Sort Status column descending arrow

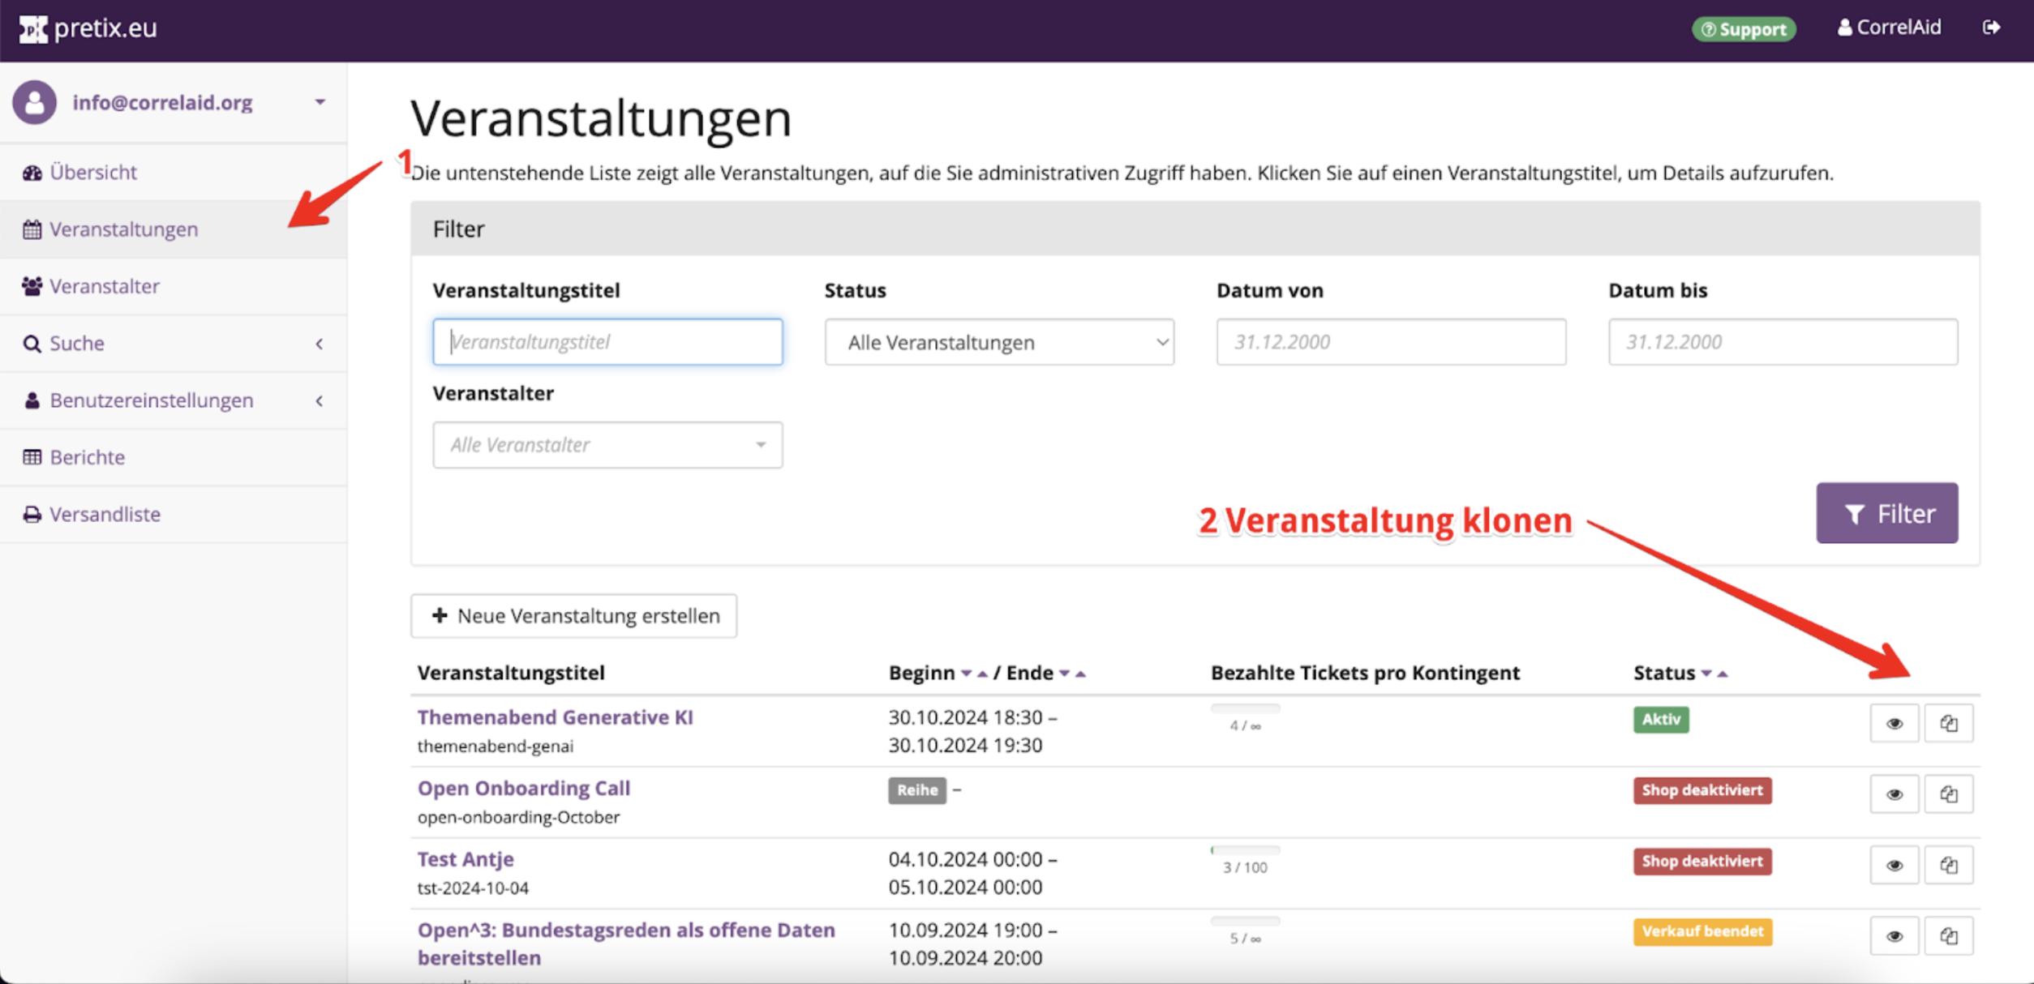(x=1706, y=674)
